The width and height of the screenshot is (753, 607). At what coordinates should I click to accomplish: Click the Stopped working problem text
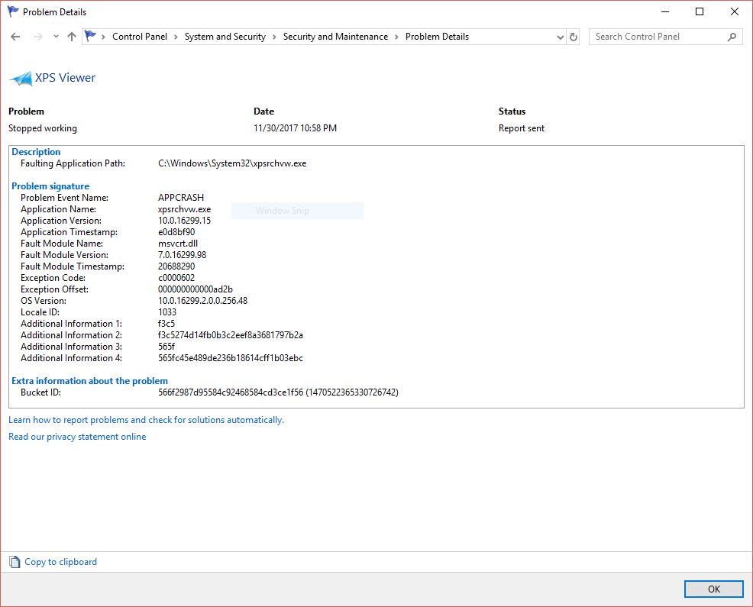pos(43,128)
